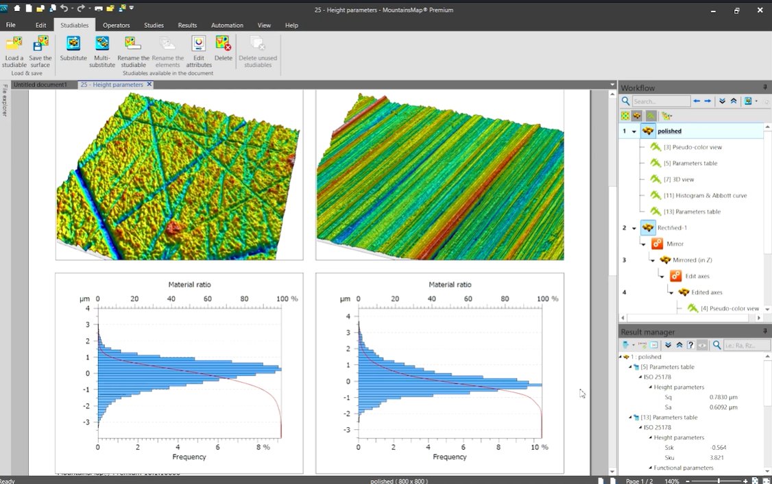Click the Page 1 / 2 indicator
772x484 pixels.
pos(638,480)
